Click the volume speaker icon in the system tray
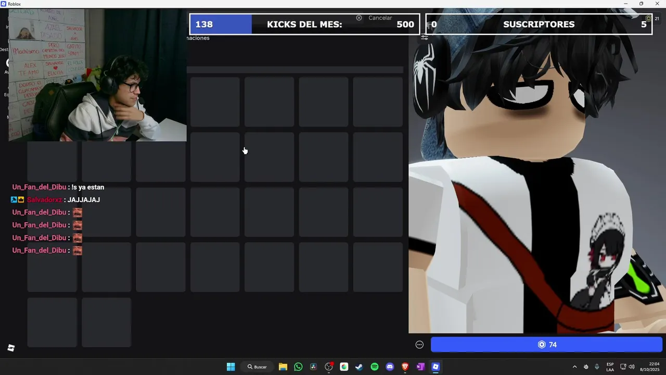Screen dimensions: 666x375 [x=632, y=367]
